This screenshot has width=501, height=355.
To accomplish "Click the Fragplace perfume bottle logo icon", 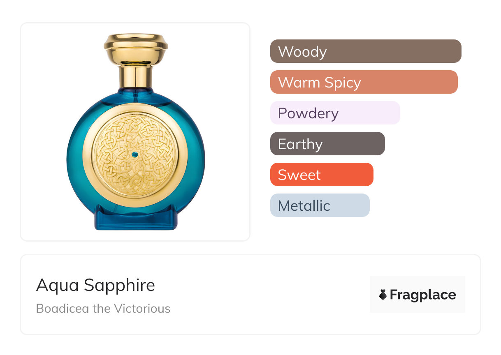I will coord(383,295).
